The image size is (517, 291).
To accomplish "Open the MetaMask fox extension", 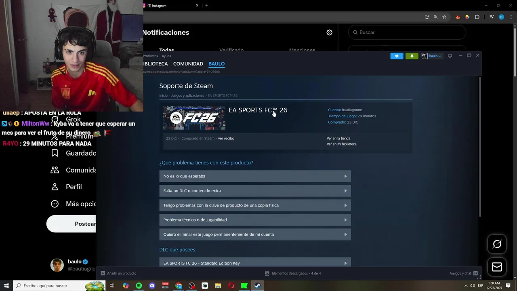I will coord(458,17).
